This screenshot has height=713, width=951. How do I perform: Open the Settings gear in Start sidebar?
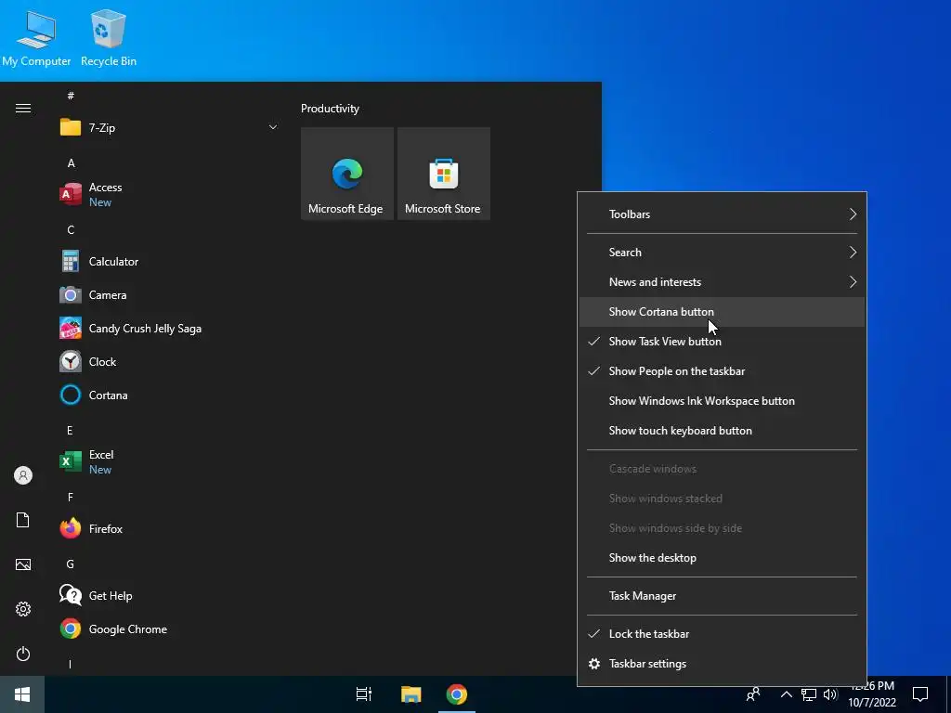pos(23,609)
